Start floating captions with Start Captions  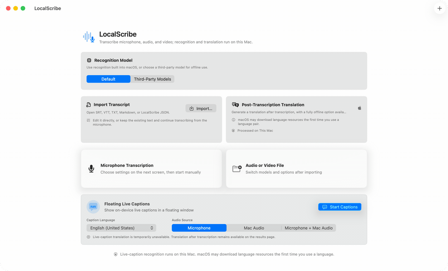340,207
